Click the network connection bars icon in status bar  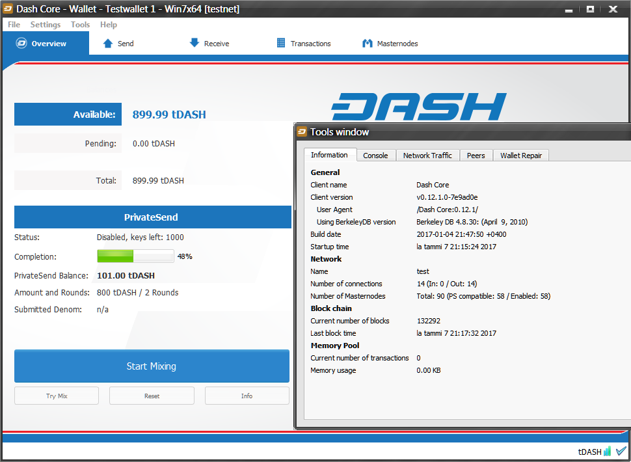point(608,451)
